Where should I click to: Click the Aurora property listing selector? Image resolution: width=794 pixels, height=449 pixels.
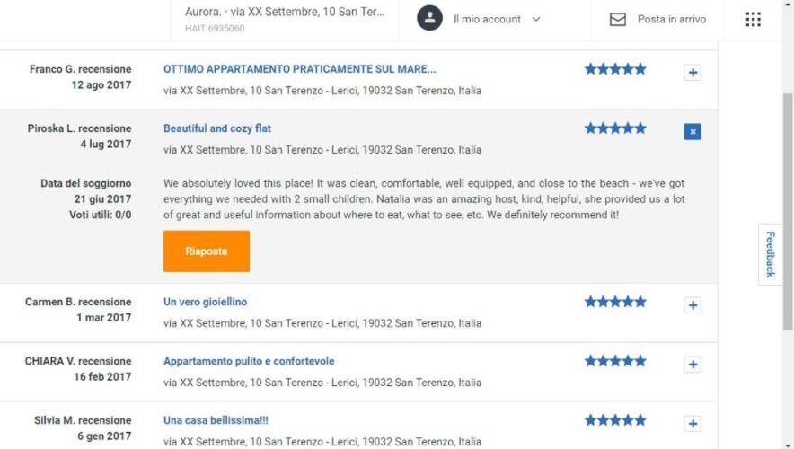point(284,19)
